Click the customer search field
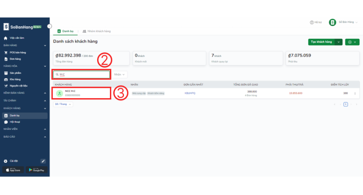The height and width of the screenshot is (195, 363). (82, 74)
